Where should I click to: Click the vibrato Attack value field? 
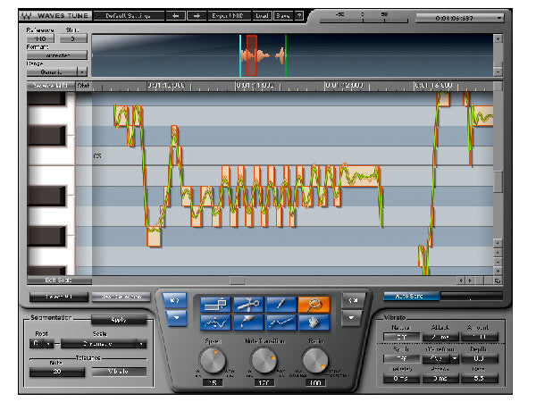[x=440, y=337]
